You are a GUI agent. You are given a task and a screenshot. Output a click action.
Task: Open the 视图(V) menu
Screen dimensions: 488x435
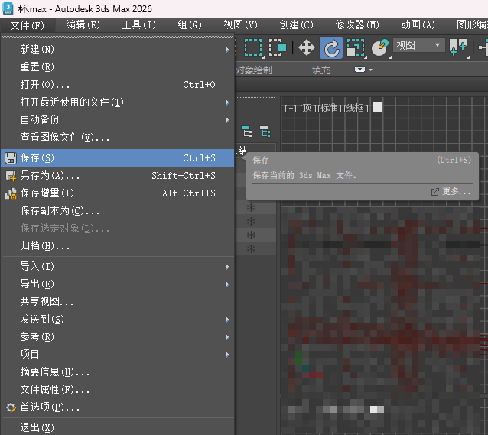(241, 25)
